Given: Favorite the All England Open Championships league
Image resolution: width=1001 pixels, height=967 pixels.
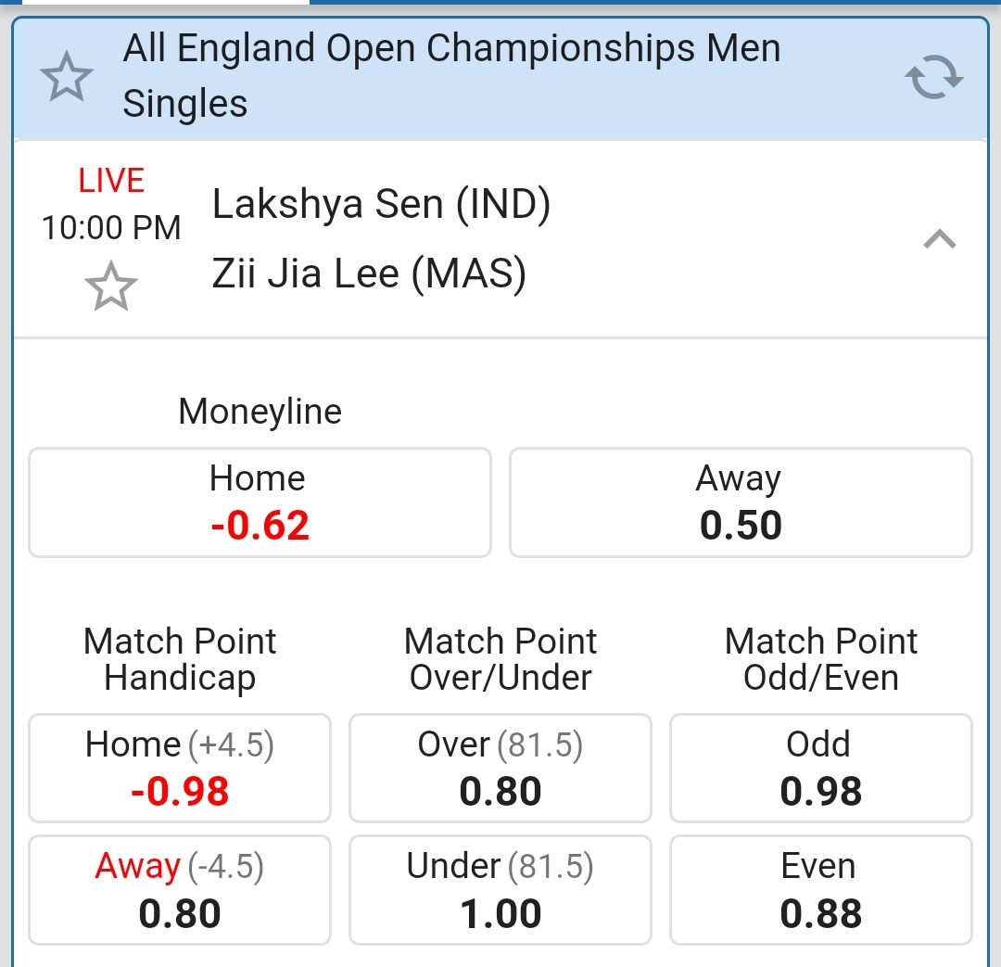Looking at the screenshot, I should point(67,77).
